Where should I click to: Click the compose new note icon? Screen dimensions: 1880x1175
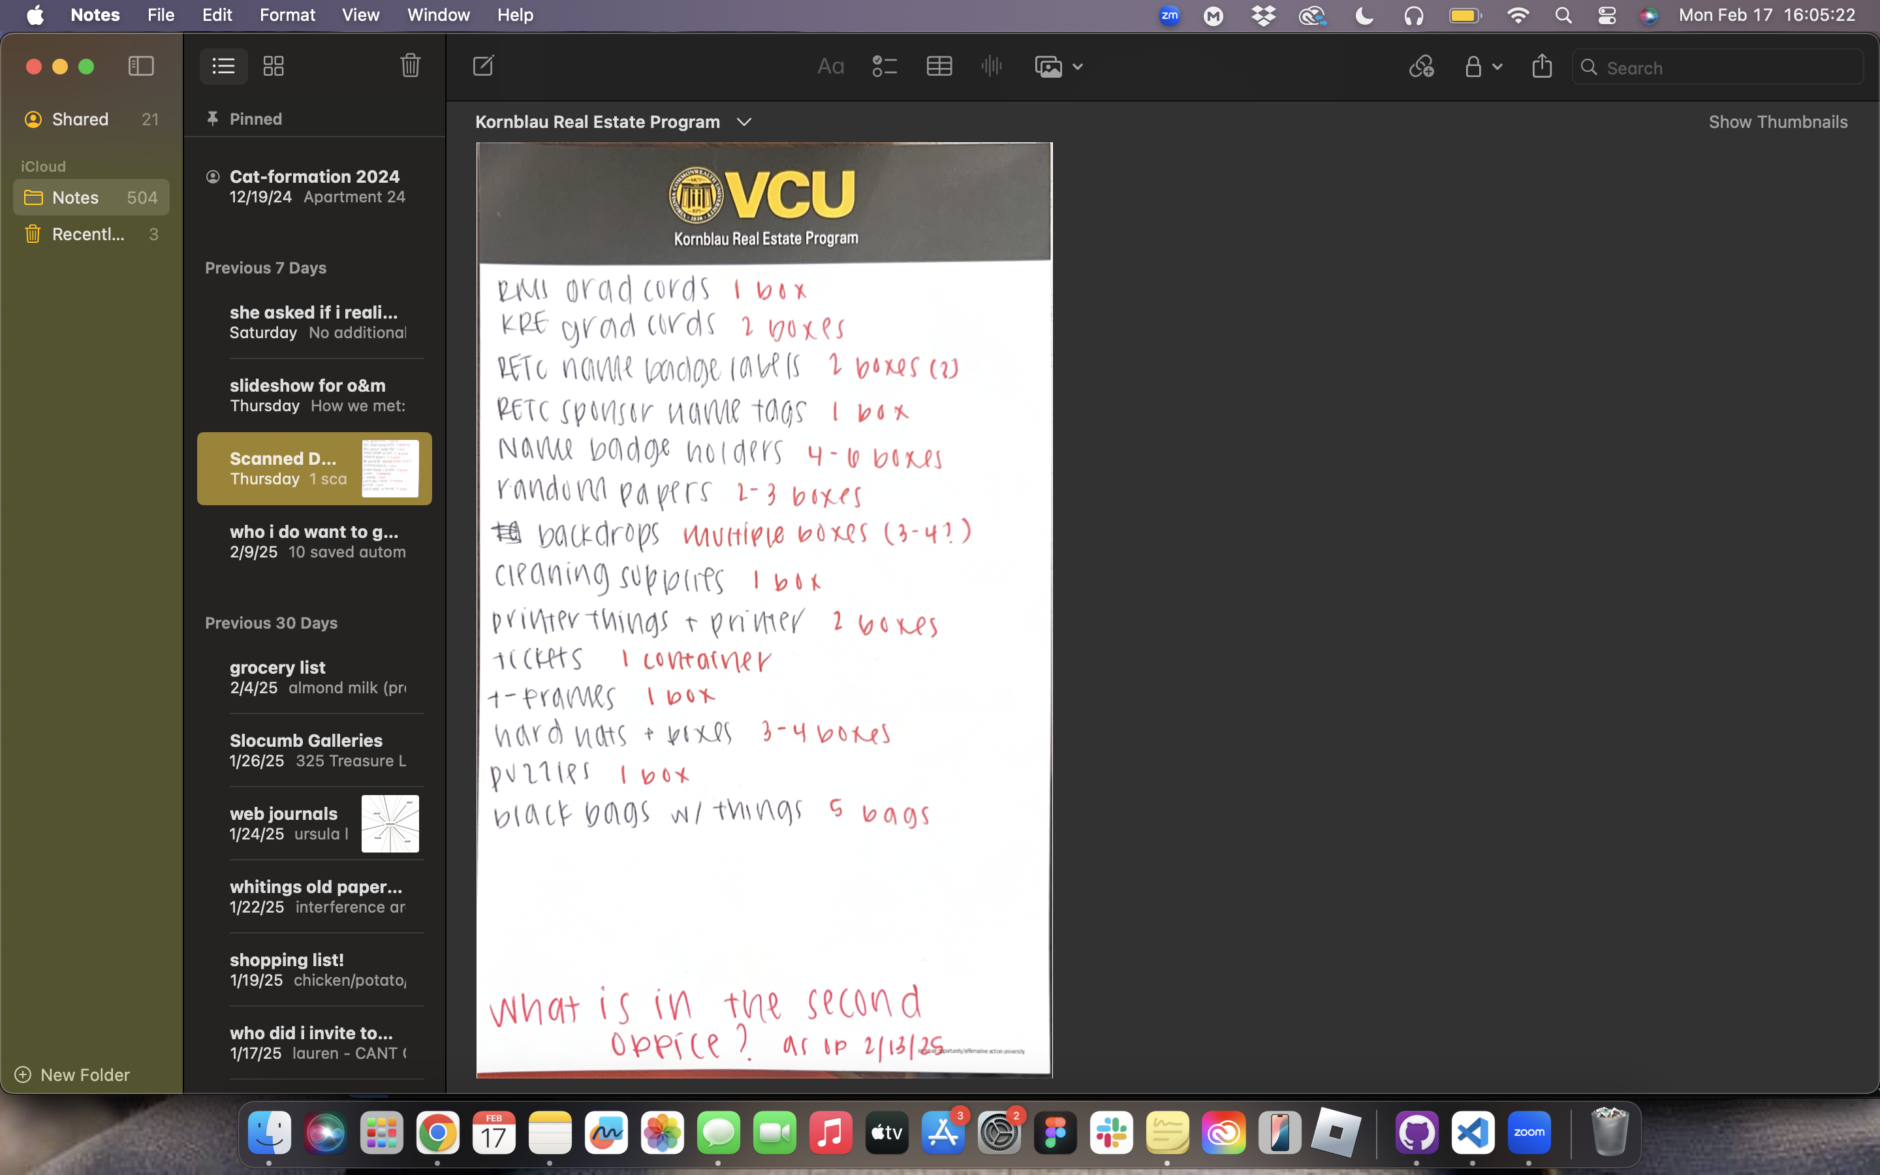point(483,66)
